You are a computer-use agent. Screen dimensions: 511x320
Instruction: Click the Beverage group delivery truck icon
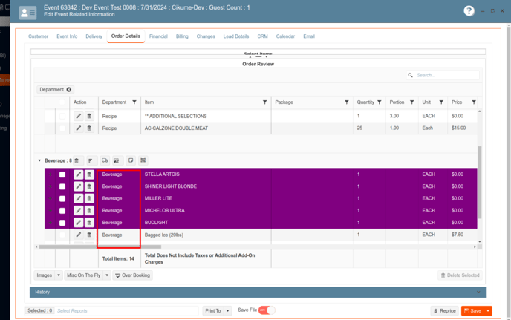[105, 160]
